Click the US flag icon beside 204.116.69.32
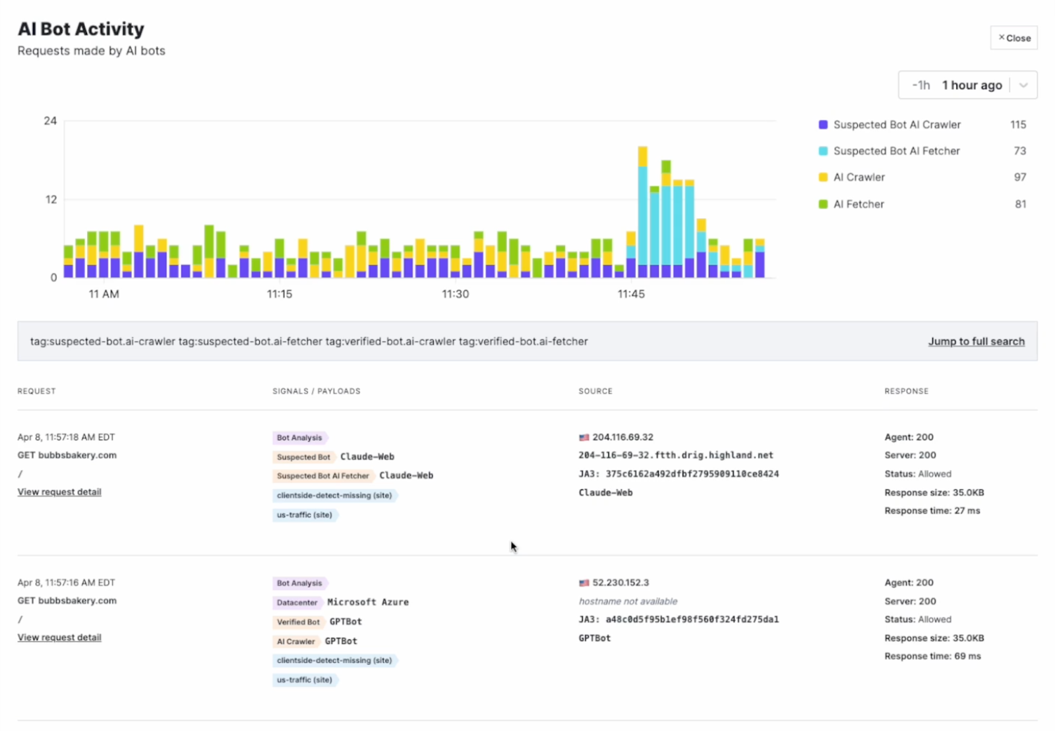 (x=584, y=436)
